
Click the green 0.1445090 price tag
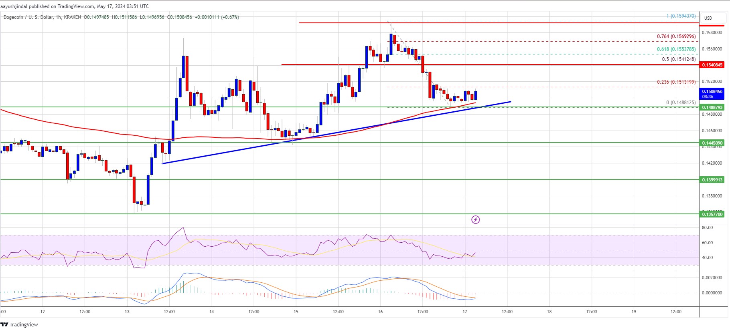pyautogui.click(x=712, y=143)
